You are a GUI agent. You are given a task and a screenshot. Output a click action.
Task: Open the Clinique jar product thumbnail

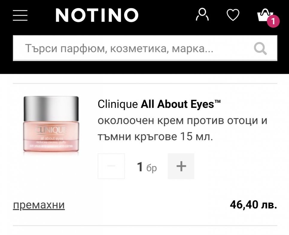[51, 124]
